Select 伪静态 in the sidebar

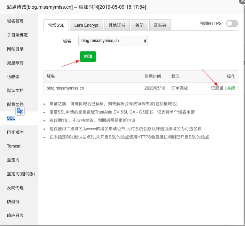coord(13,77)
